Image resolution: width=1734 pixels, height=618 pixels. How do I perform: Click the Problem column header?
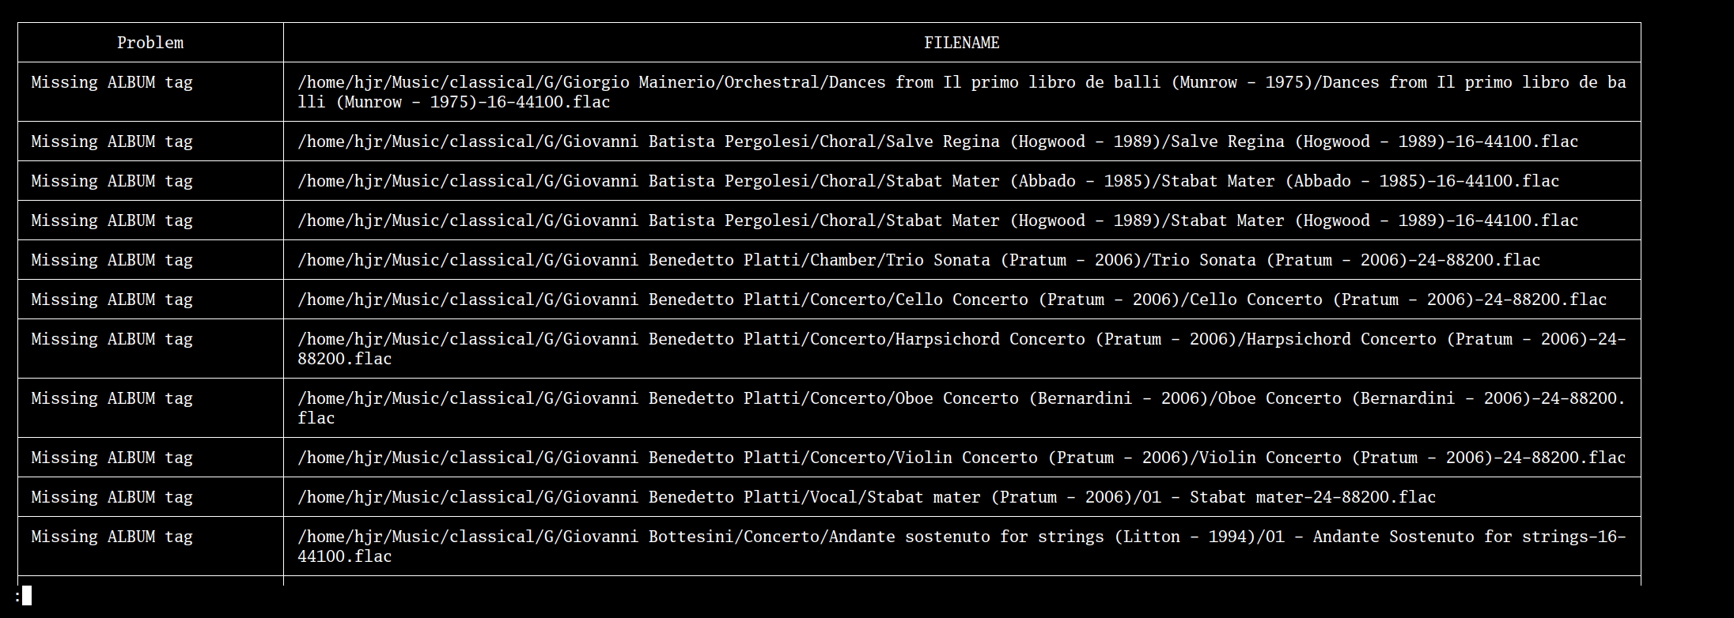point(150,43)
